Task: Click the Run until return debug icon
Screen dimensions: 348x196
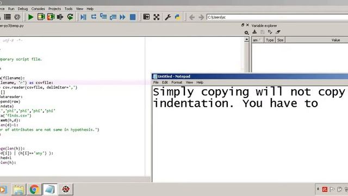Action: click(113, 17)
